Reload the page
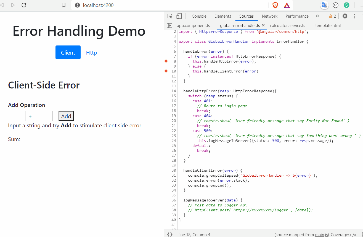 (x=24, y=5)
